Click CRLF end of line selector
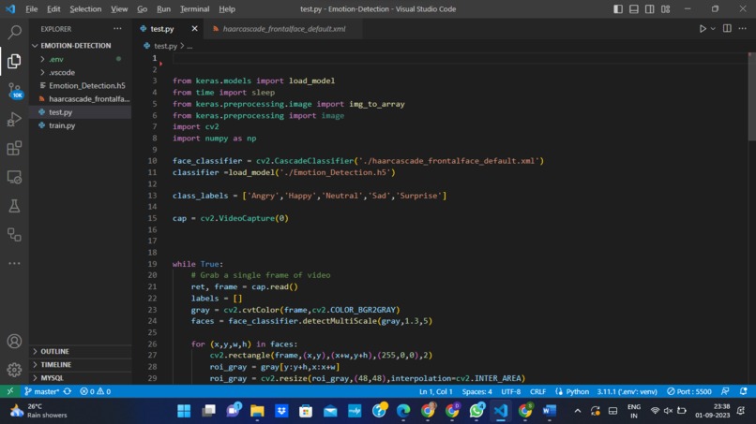The image size is (756, 424). (537, 391)
